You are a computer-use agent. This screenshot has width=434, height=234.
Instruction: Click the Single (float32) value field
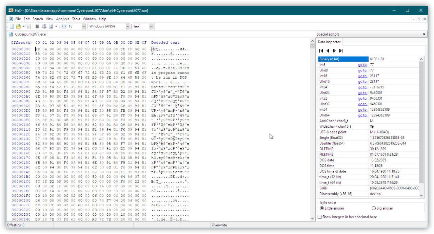tap(394, 138)
